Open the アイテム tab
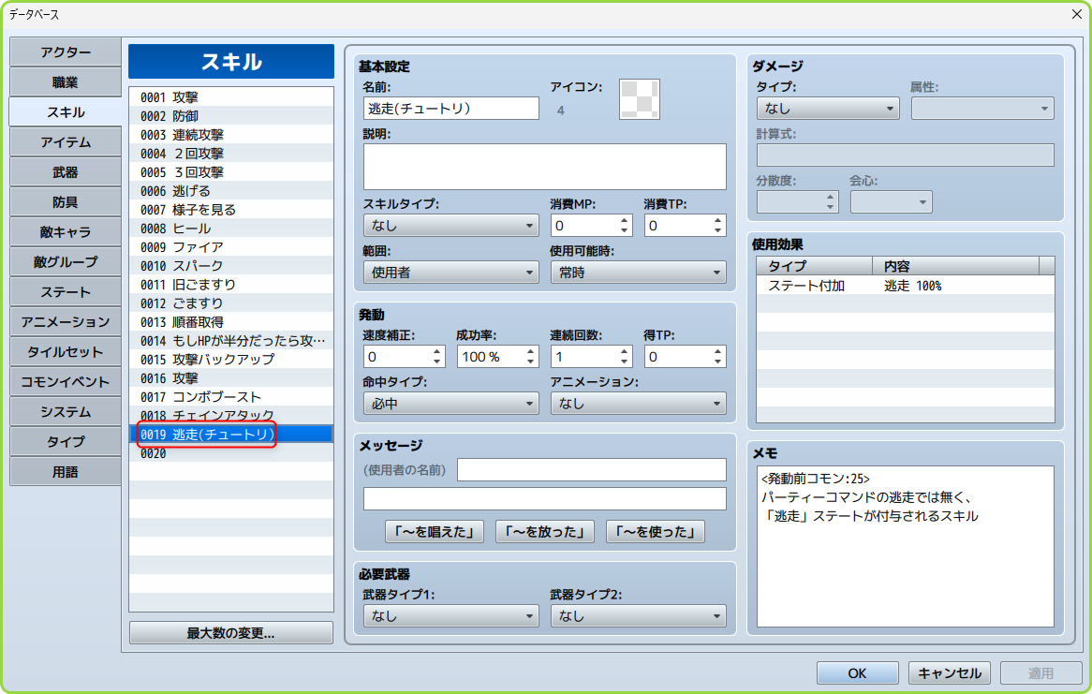Screen dimensions: 1092x694 tap(66, 142)
